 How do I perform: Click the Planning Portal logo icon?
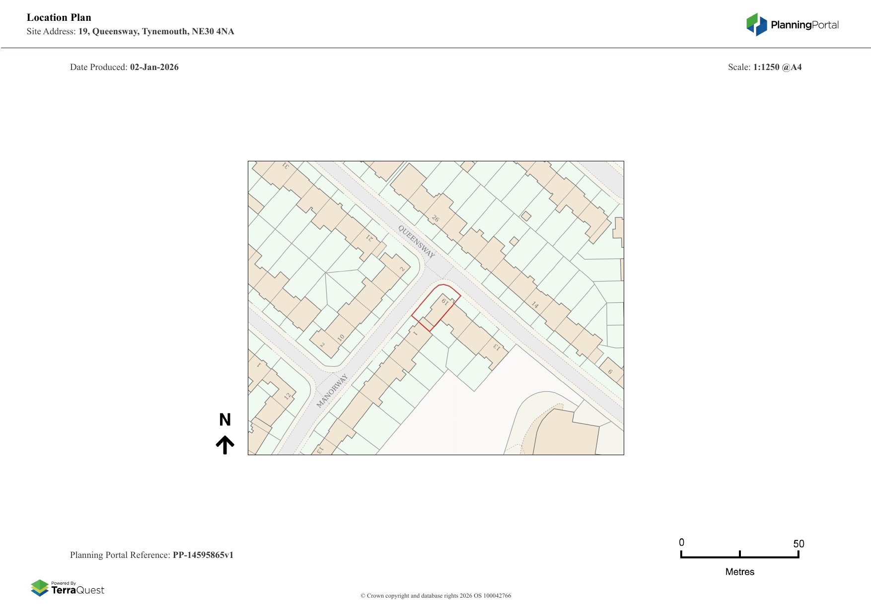click(x=756, y=24)
